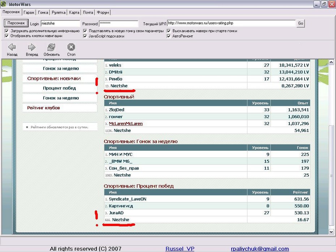Screen dimensions: 336x252
Task: Click the page scrollbar down arrow
Action: (x=331, y=232)
